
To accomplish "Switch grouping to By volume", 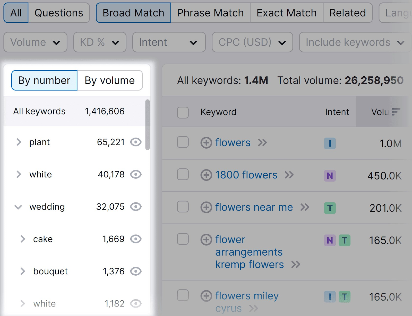I will 109,80.
